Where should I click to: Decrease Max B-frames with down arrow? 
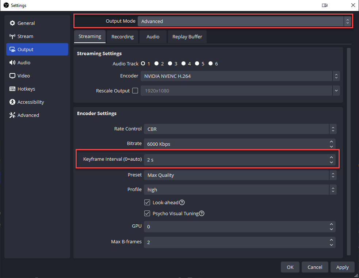coord(331,245)
